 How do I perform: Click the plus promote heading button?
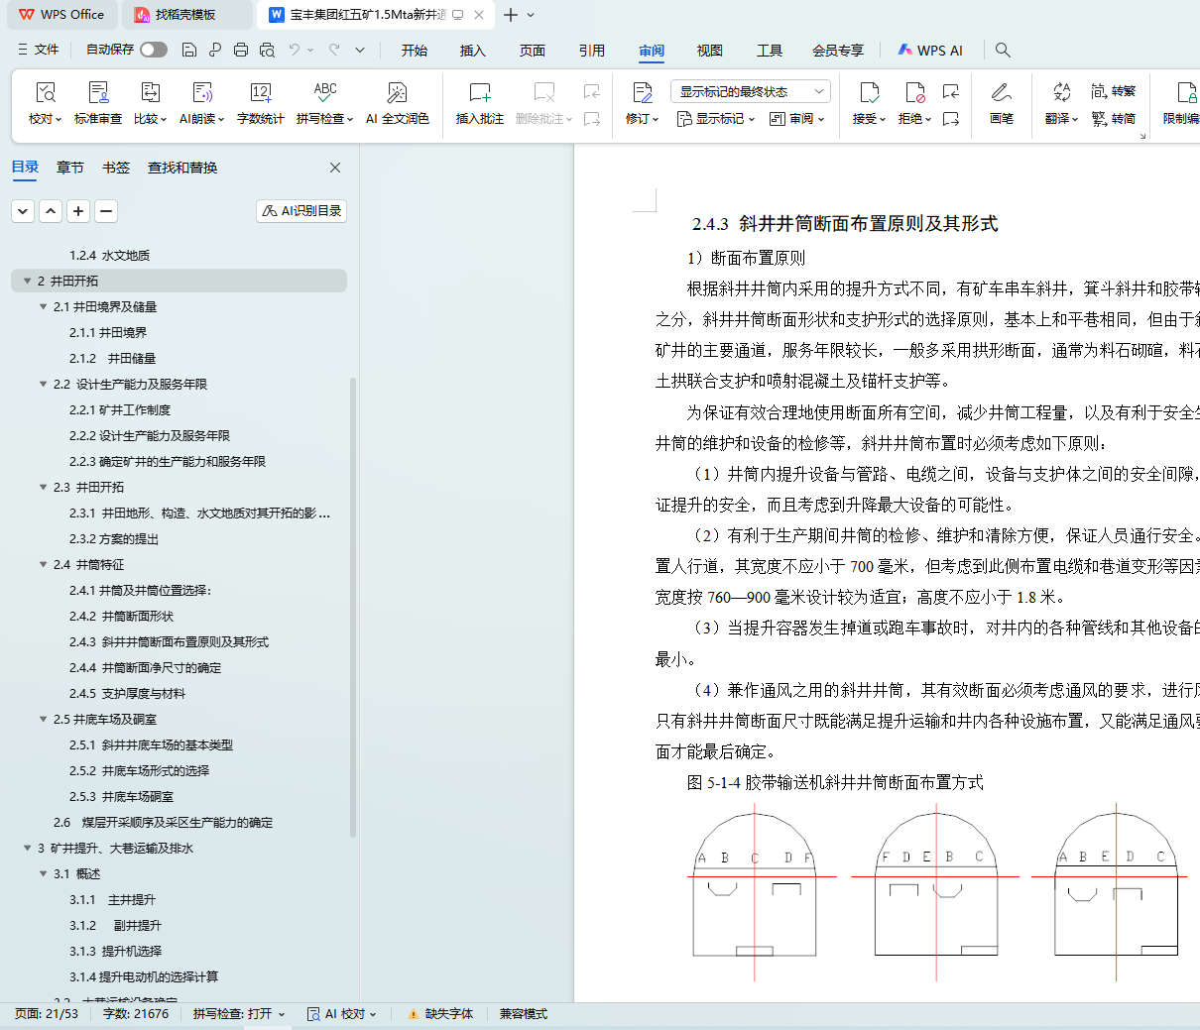[78, 210]
